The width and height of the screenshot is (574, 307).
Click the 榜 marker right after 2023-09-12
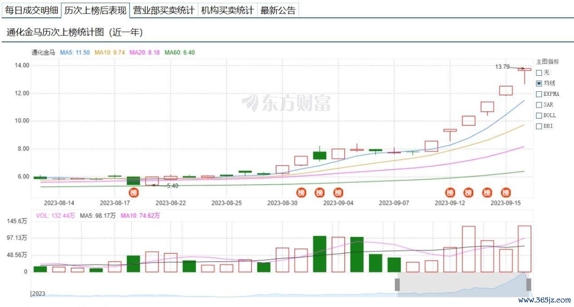coord(469,193)
